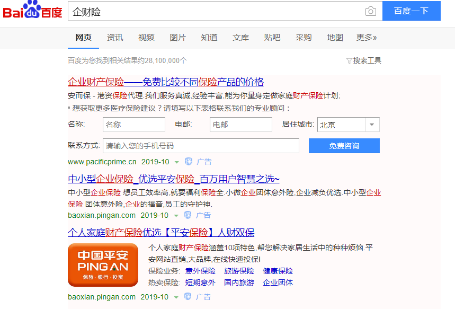The width and height of the screenshot is (455, 309).
Task: Open 中小型企业保险_优选平安保险 result title
Action: (174, 179)
